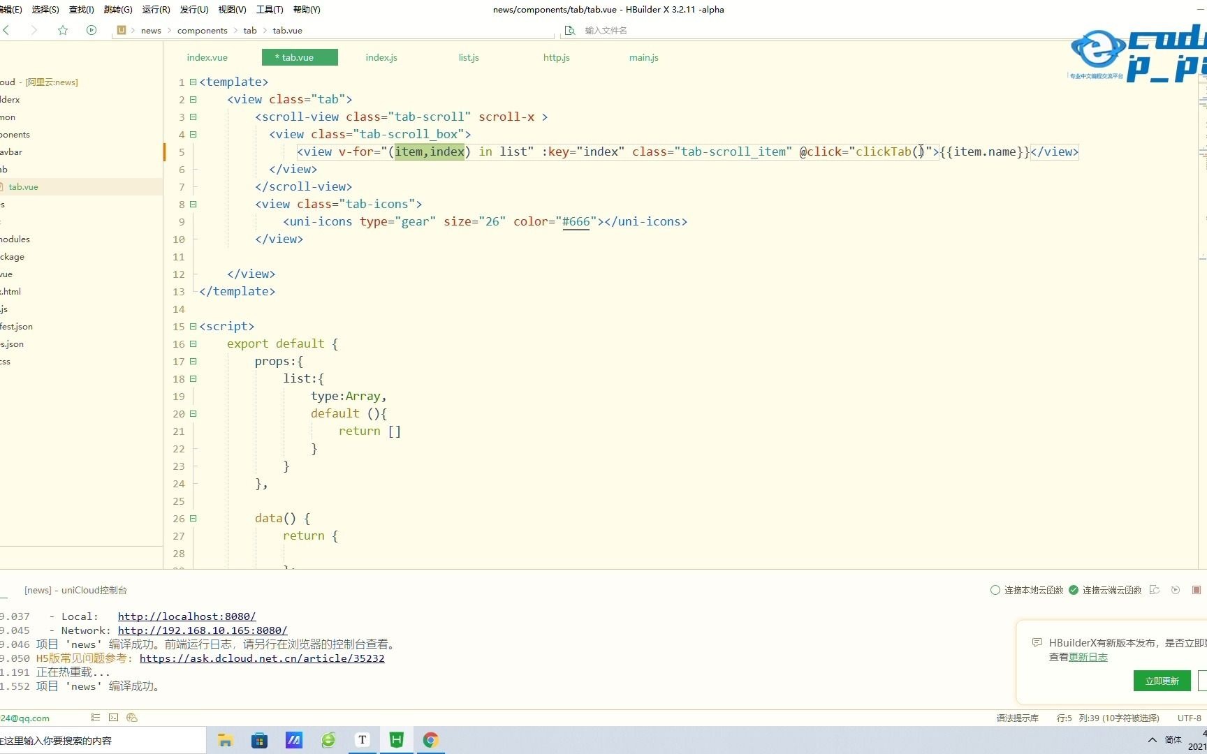Click the red stop icon in console
1207x754 pixels.
[x=1197, y=590]
